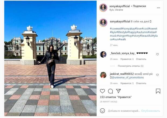Open sonyakayofficial profile avatar in header

point(103,8)
